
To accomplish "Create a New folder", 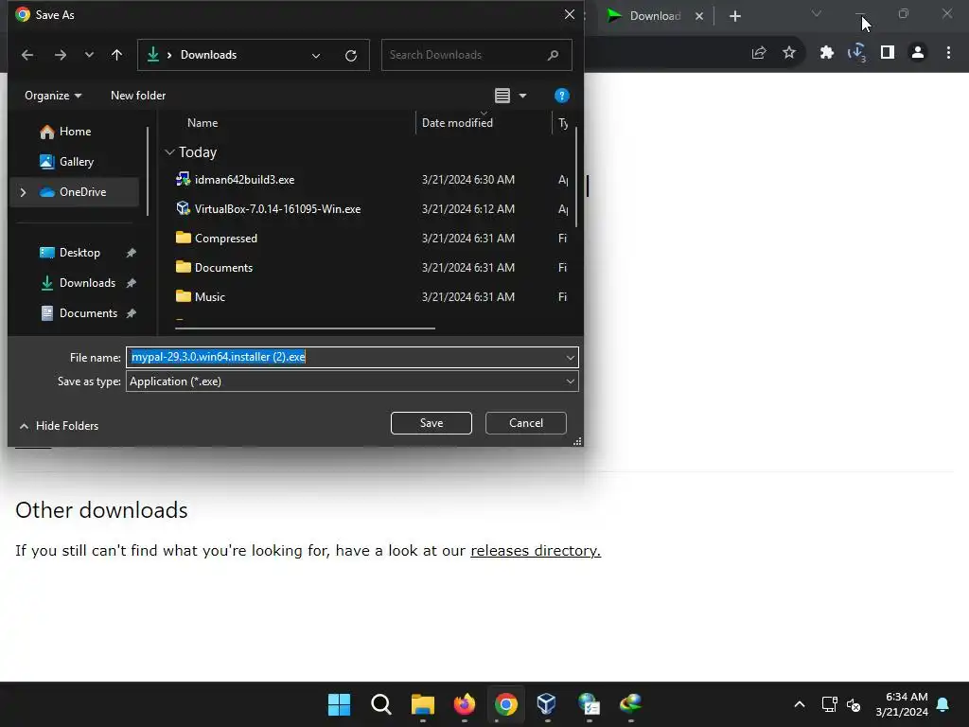I will [138, 96].
